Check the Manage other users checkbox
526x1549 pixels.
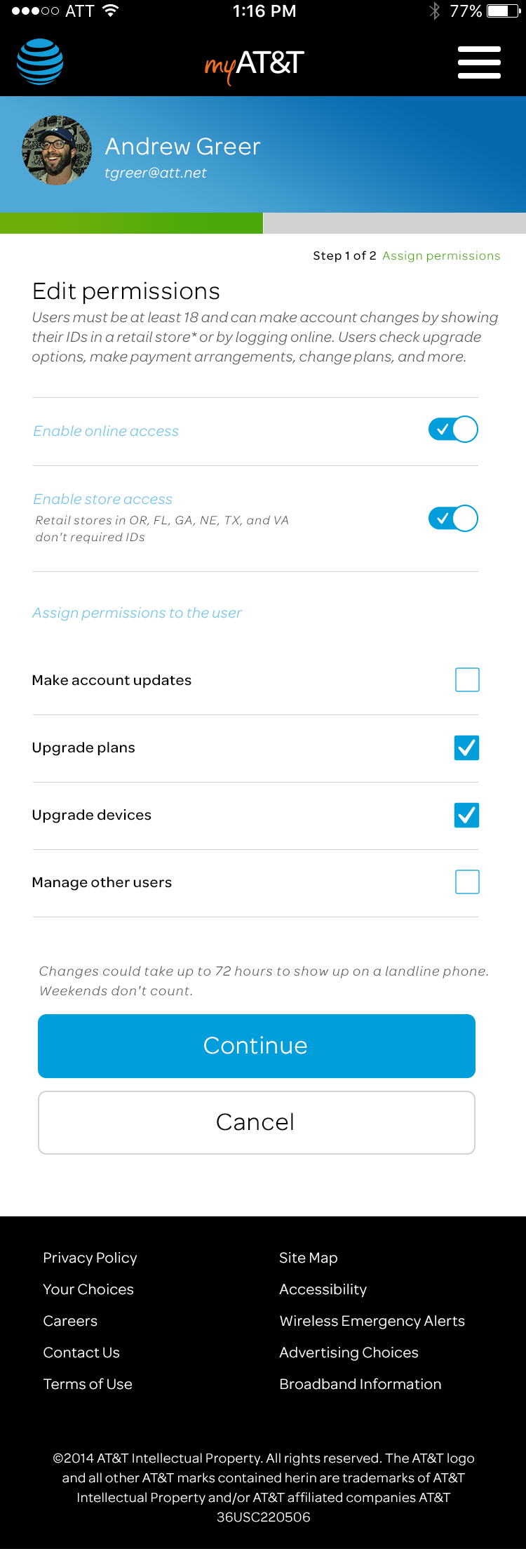[467, 882]
